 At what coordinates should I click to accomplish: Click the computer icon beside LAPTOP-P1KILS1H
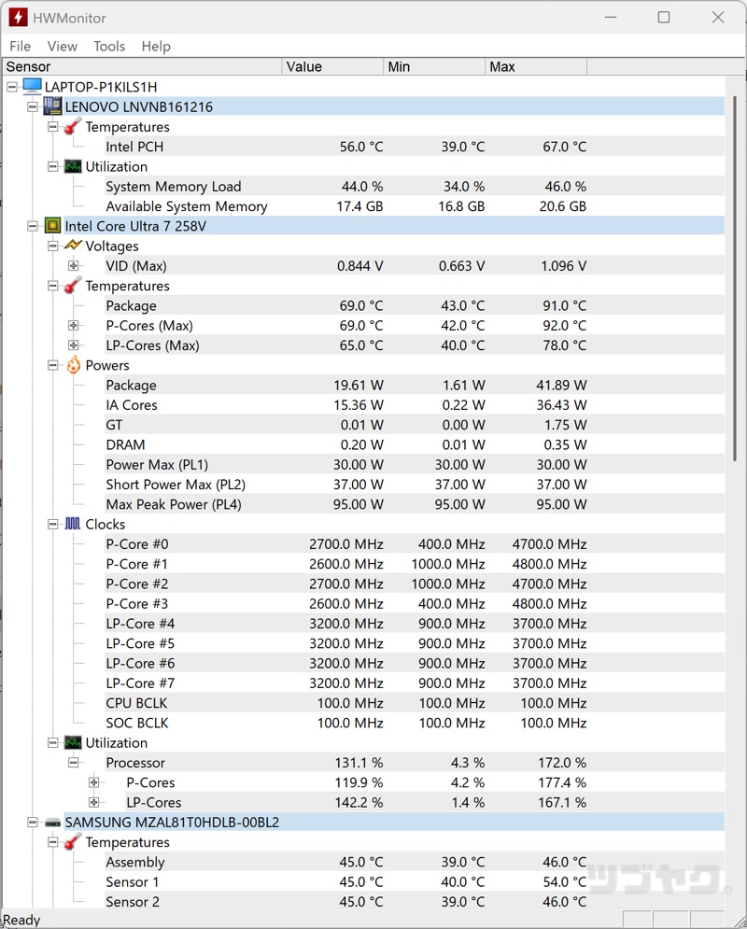[x=32, y=87]
